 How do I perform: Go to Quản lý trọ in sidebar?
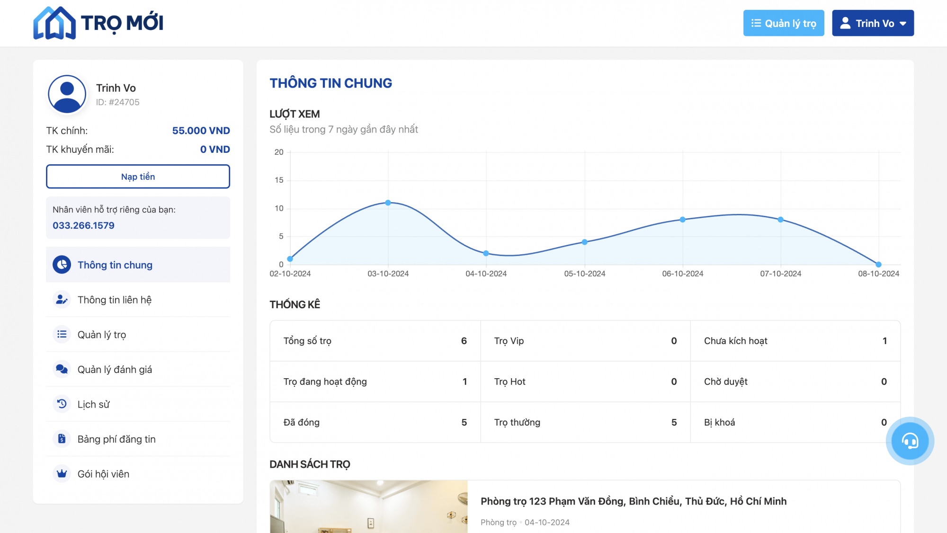tap(138, 334)
